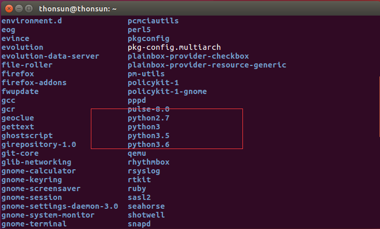Select the rsyslog entry

click(x=144, y=171)
